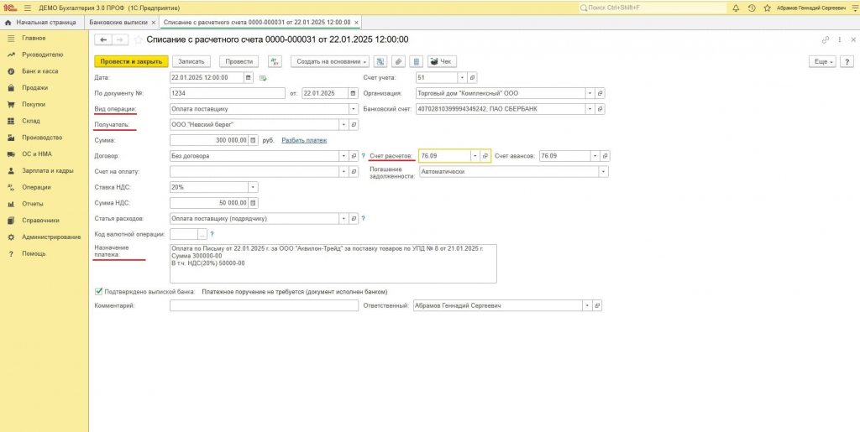Expand the Статья расходов dropdown
Viewport: 860px width, 432px height.
click(343, 218)
